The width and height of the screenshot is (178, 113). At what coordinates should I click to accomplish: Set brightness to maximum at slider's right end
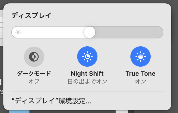tap(161, 32)
